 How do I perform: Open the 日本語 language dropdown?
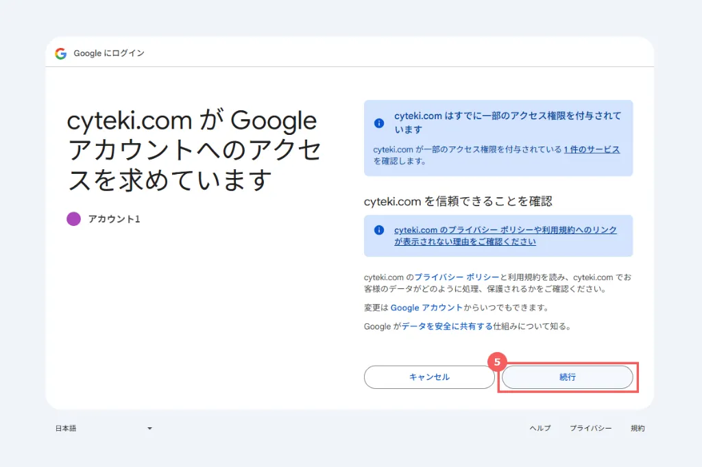(104, 429)
